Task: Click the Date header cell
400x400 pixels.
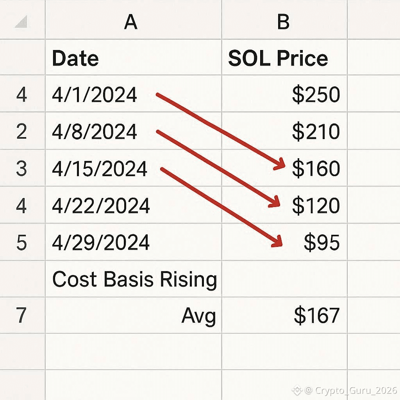Action: coord(75,58)
